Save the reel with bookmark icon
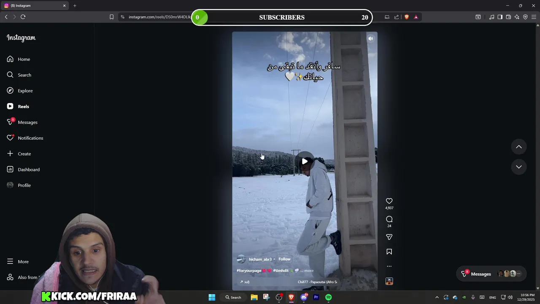 click(x=389, y=252)
